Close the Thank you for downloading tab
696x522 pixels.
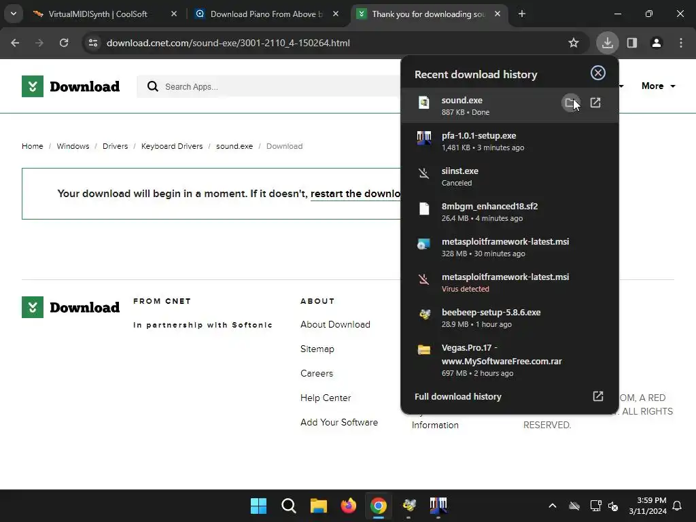(x=498, y=14)
